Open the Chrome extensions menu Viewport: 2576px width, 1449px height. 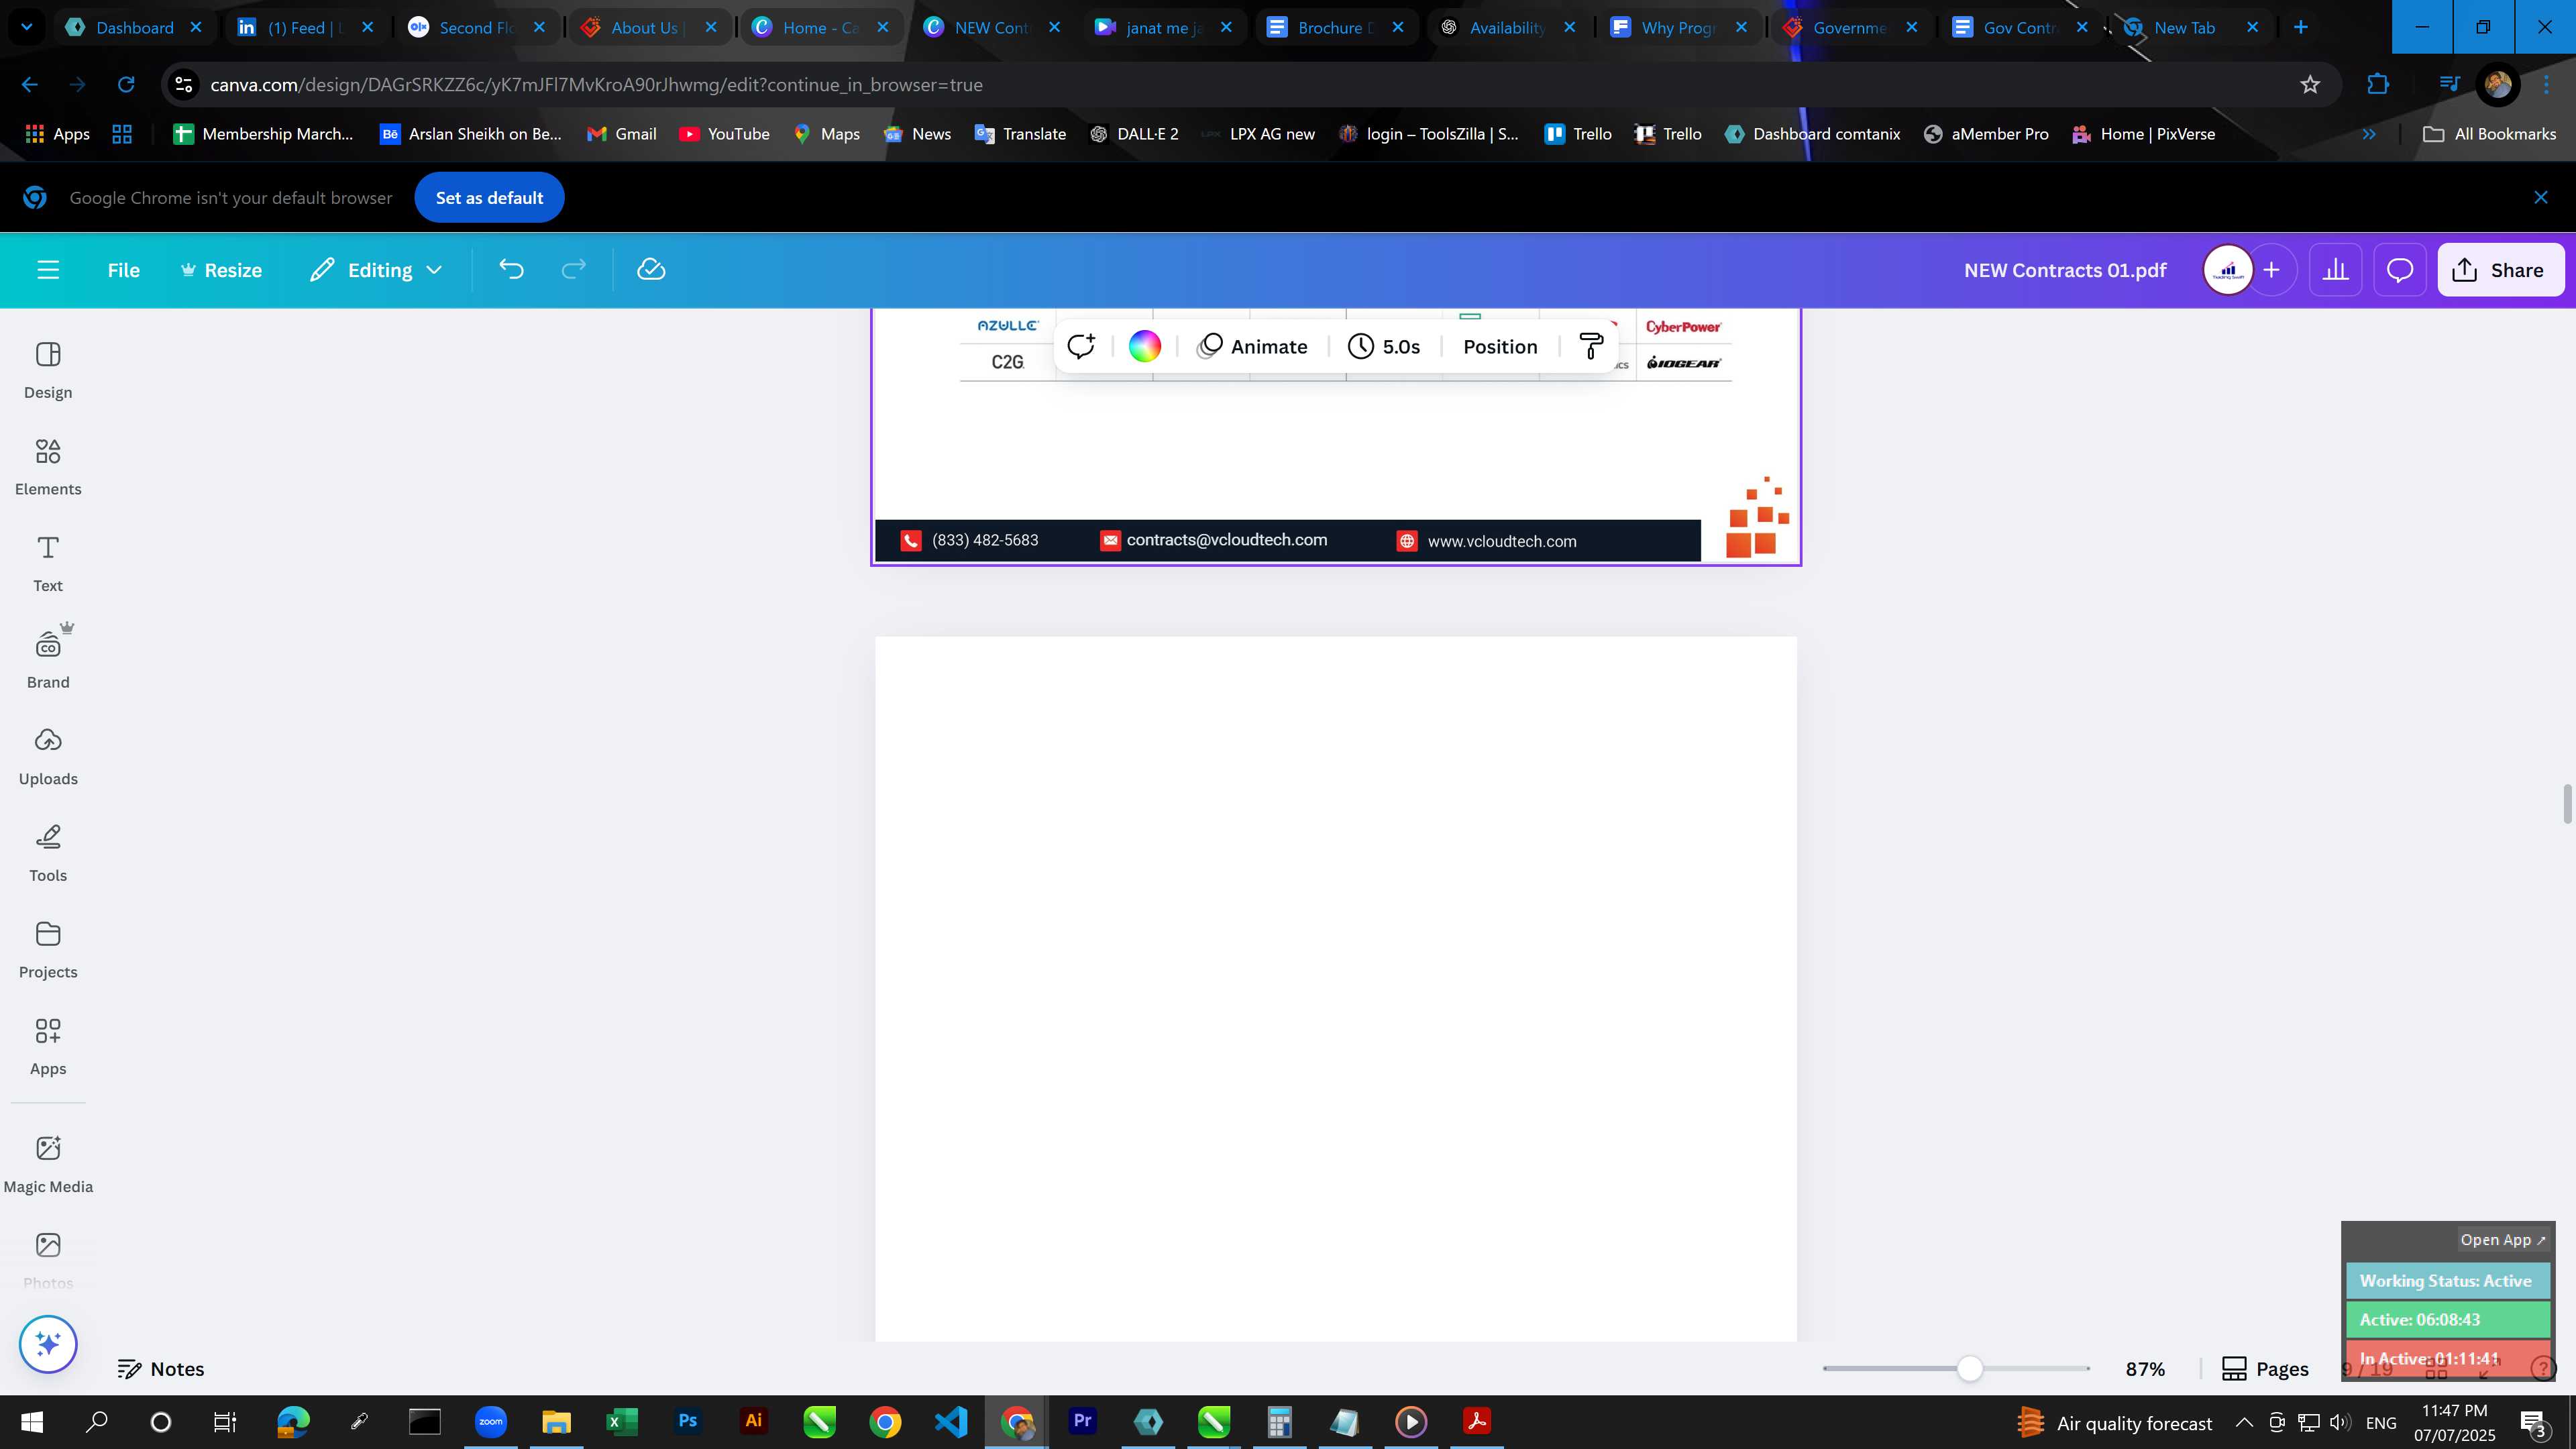pyautogui.click(x=2378, y=85)
